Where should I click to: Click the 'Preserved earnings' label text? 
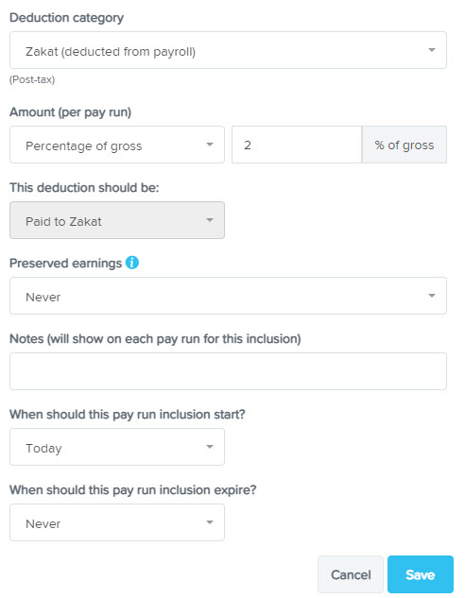65,264
